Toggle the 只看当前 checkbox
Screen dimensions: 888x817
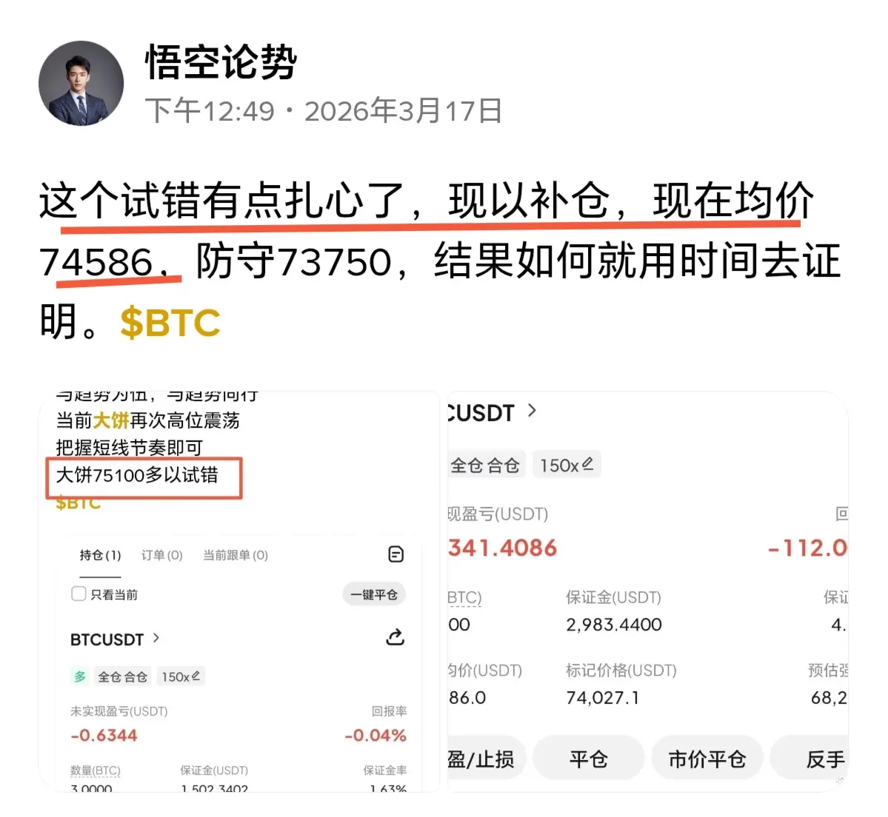point(79,594)
